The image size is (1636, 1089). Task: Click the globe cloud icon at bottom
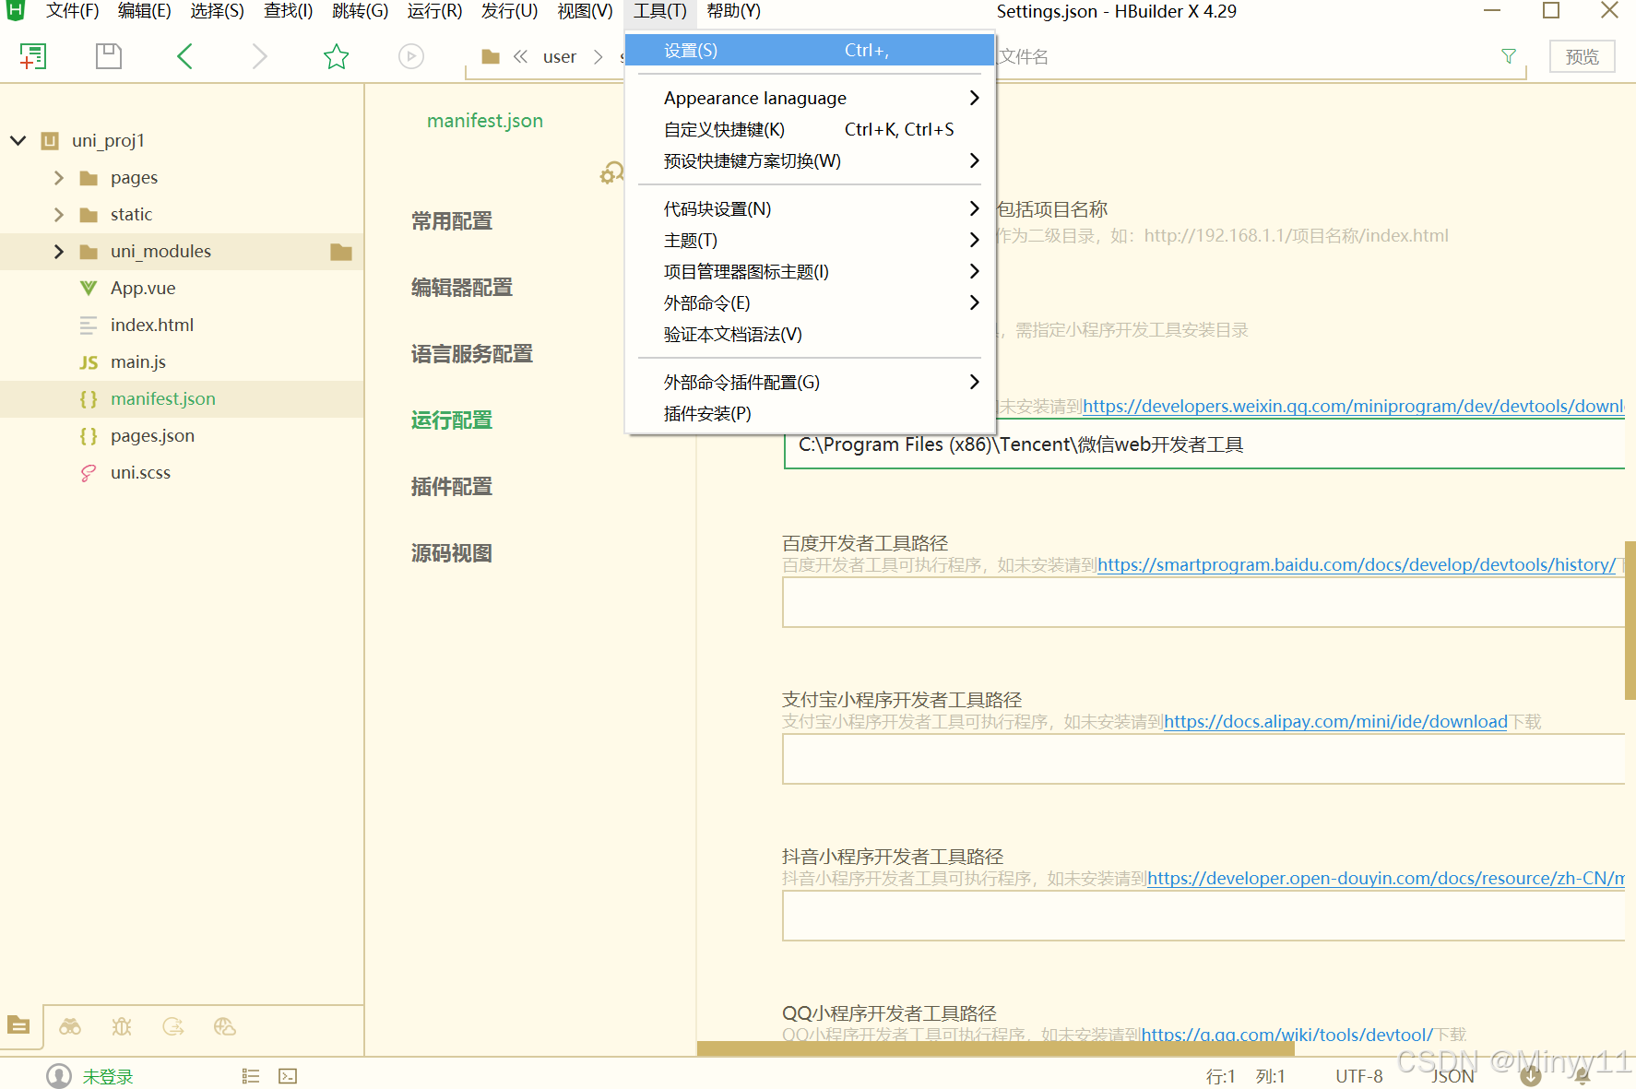point(225,1026)
